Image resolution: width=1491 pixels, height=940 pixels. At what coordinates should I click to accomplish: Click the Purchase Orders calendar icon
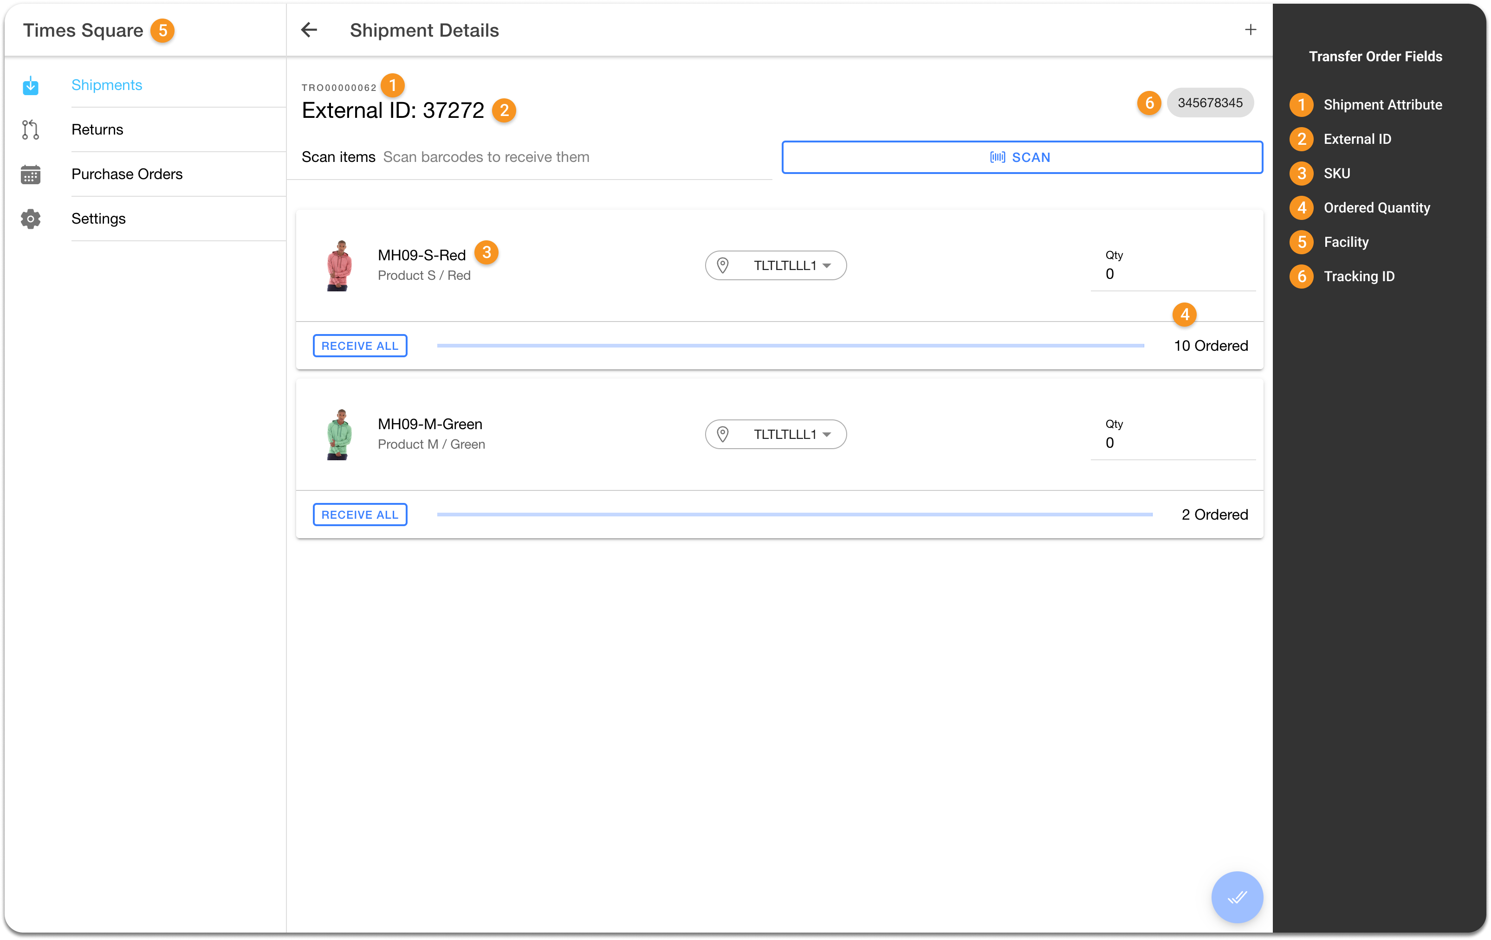(30, 174)
